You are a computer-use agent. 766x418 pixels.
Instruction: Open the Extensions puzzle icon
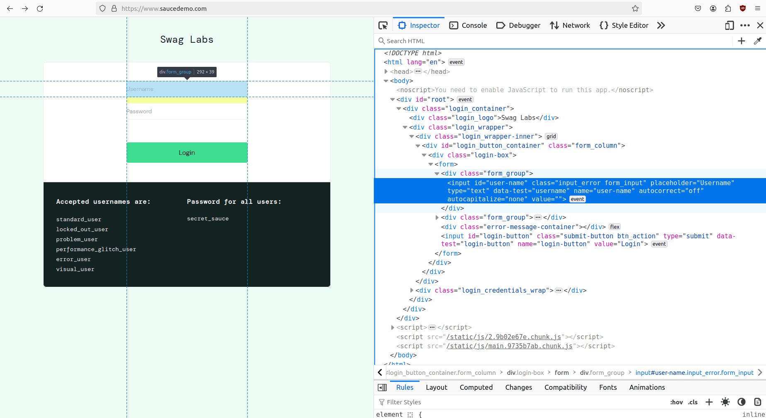[x=728, y=8]
